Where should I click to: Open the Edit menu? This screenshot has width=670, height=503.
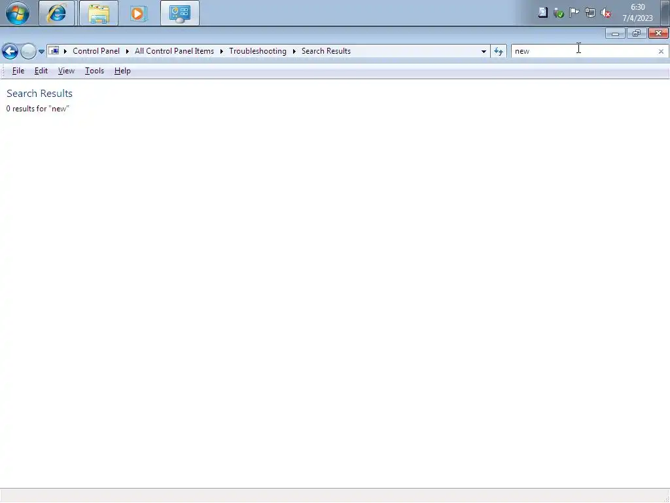pos(41,71)
